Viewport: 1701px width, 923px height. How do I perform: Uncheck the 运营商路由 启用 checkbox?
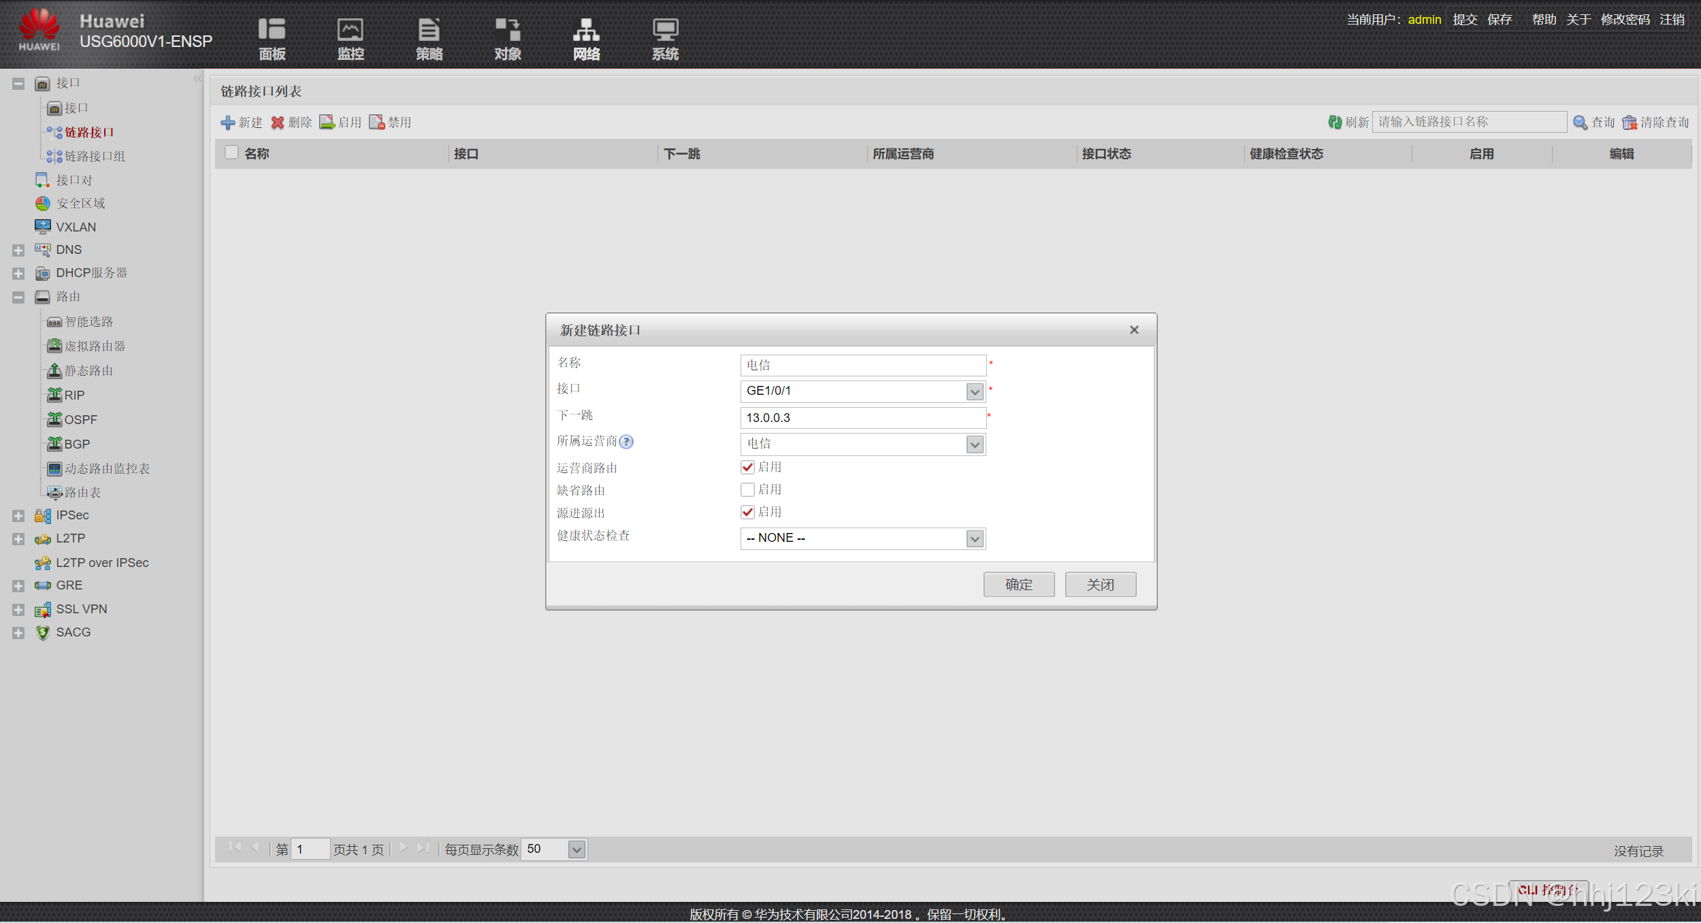(x=747, y=468)
